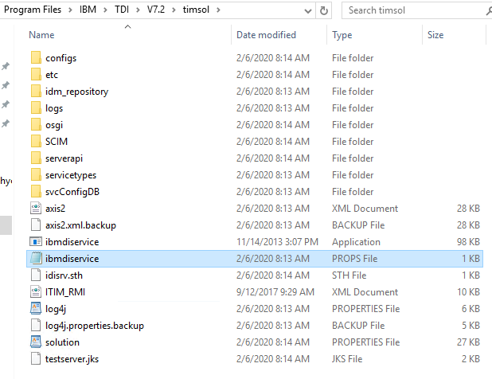Click the Type column header

pyautogui.click(x=342, y=35)
